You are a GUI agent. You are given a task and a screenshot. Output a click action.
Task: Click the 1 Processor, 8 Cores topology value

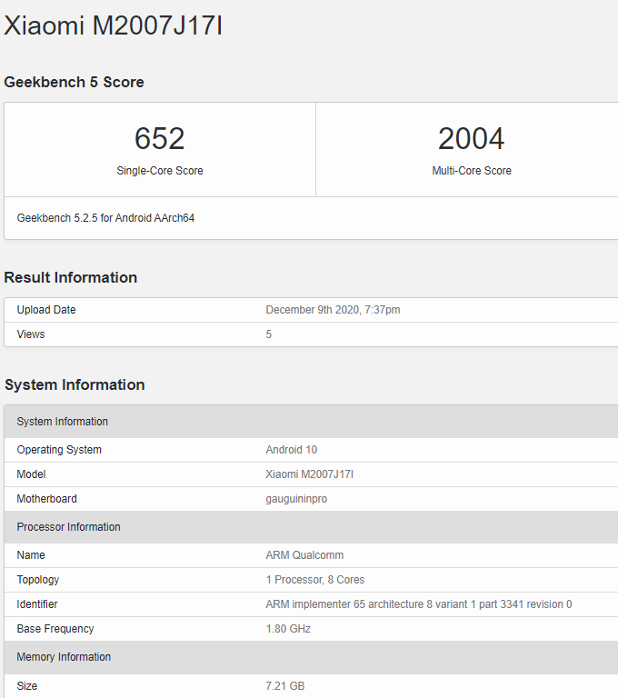(314, 580)
